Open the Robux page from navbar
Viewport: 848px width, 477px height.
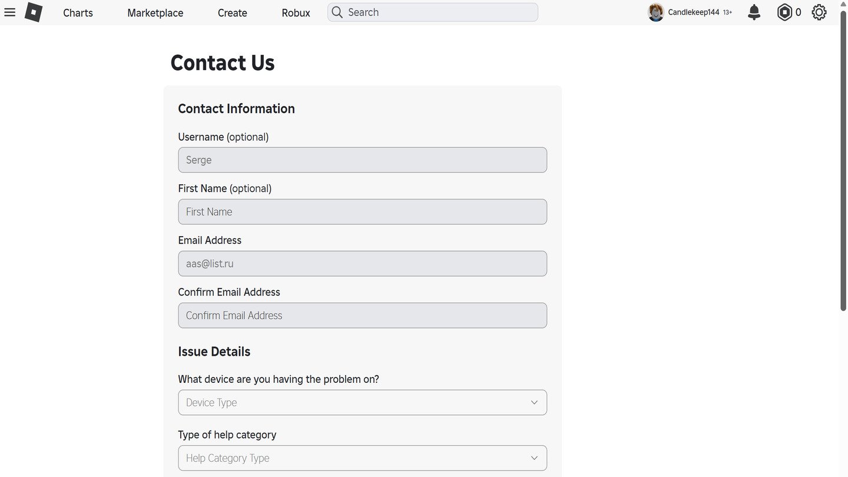(296, 12)
